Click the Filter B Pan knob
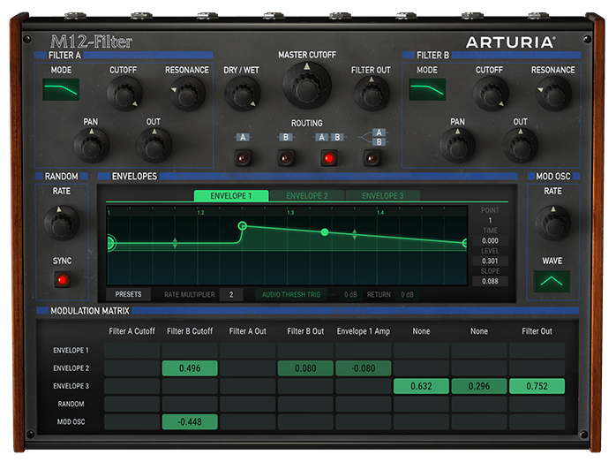Screen dimensions: 616x462 tap(458, 146)
